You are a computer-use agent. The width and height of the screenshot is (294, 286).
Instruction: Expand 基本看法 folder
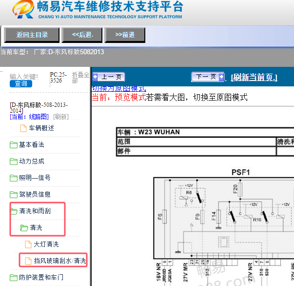pyautogui.click(x=32, y=144)
